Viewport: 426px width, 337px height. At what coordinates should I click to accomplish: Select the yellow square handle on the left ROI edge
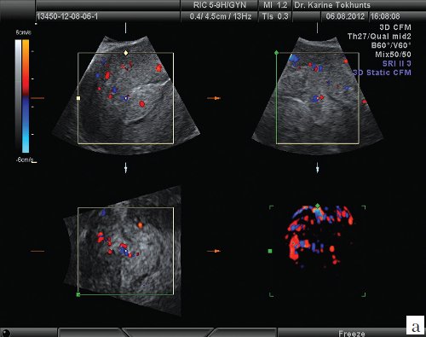(78, 98)
